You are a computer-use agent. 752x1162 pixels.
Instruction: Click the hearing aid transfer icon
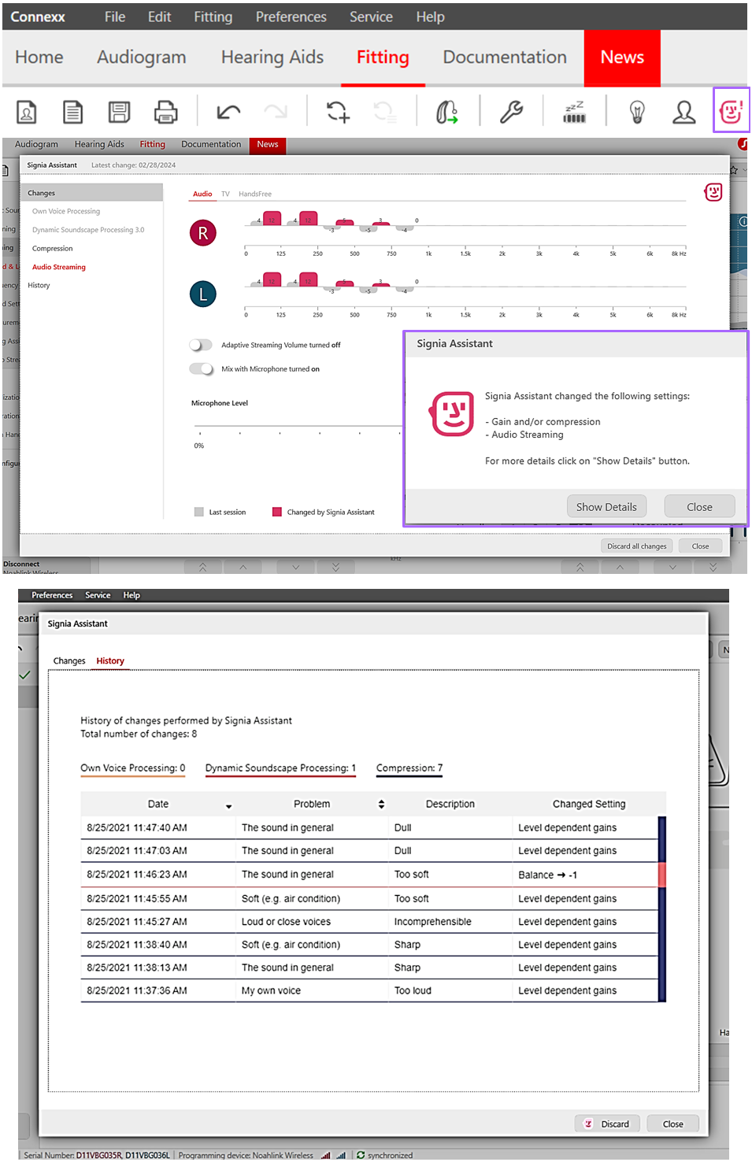click(447, 113)
